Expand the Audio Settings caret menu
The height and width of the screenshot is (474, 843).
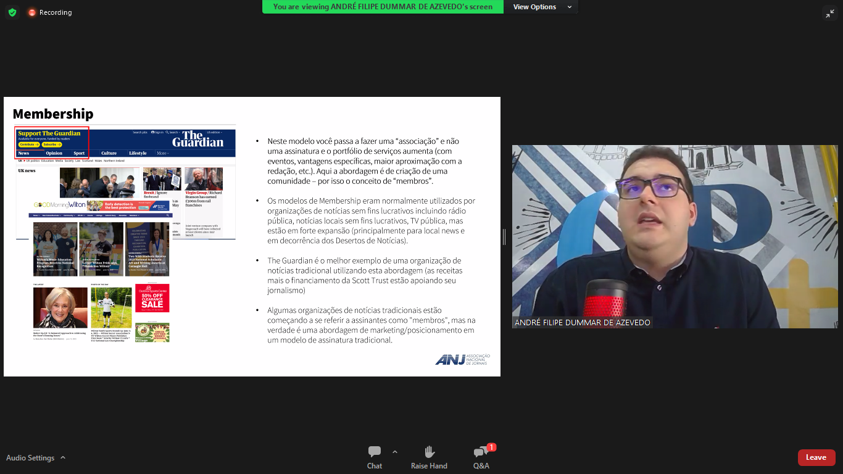pyautogui.click(x=63, y=457)
